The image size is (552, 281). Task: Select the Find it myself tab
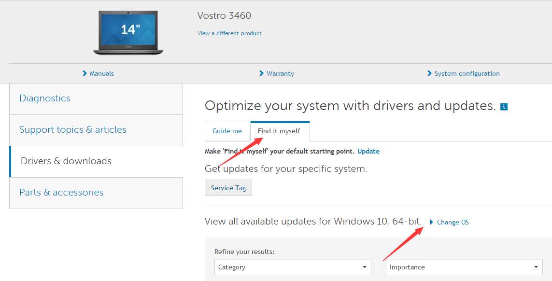(x=280, y=130)
